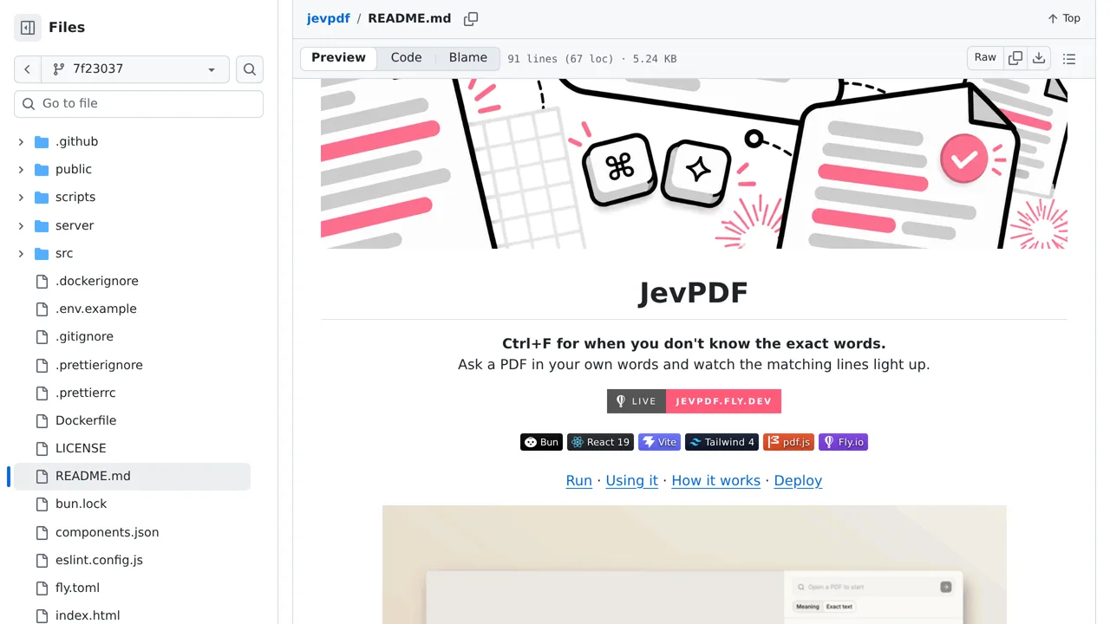Expand the server folder chevron
The height and width of the screenshot is (624, 1110).
pos(21,225)
